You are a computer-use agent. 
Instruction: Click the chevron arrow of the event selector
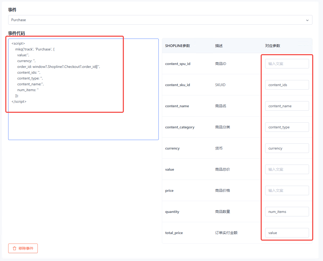(307, 20)
